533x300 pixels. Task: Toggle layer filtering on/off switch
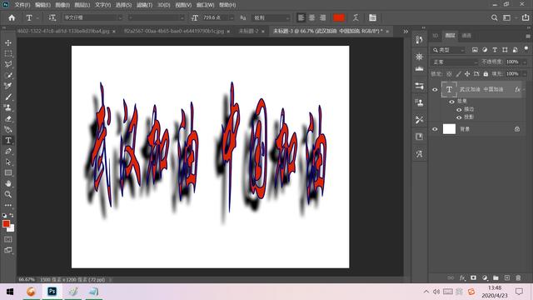click(x=526, y=49)
